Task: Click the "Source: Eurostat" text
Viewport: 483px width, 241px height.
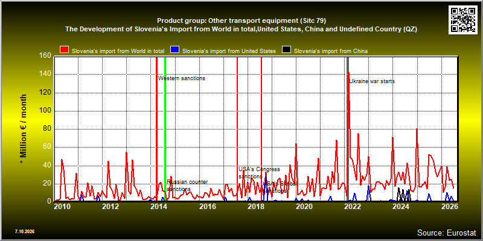Action: coord(446,232)
